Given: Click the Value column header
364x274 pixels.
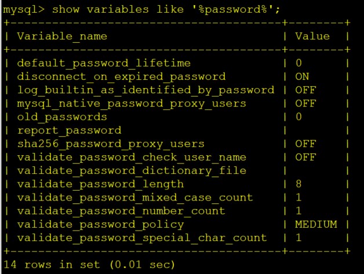Looking at the screenshot, I should (312, 36).
